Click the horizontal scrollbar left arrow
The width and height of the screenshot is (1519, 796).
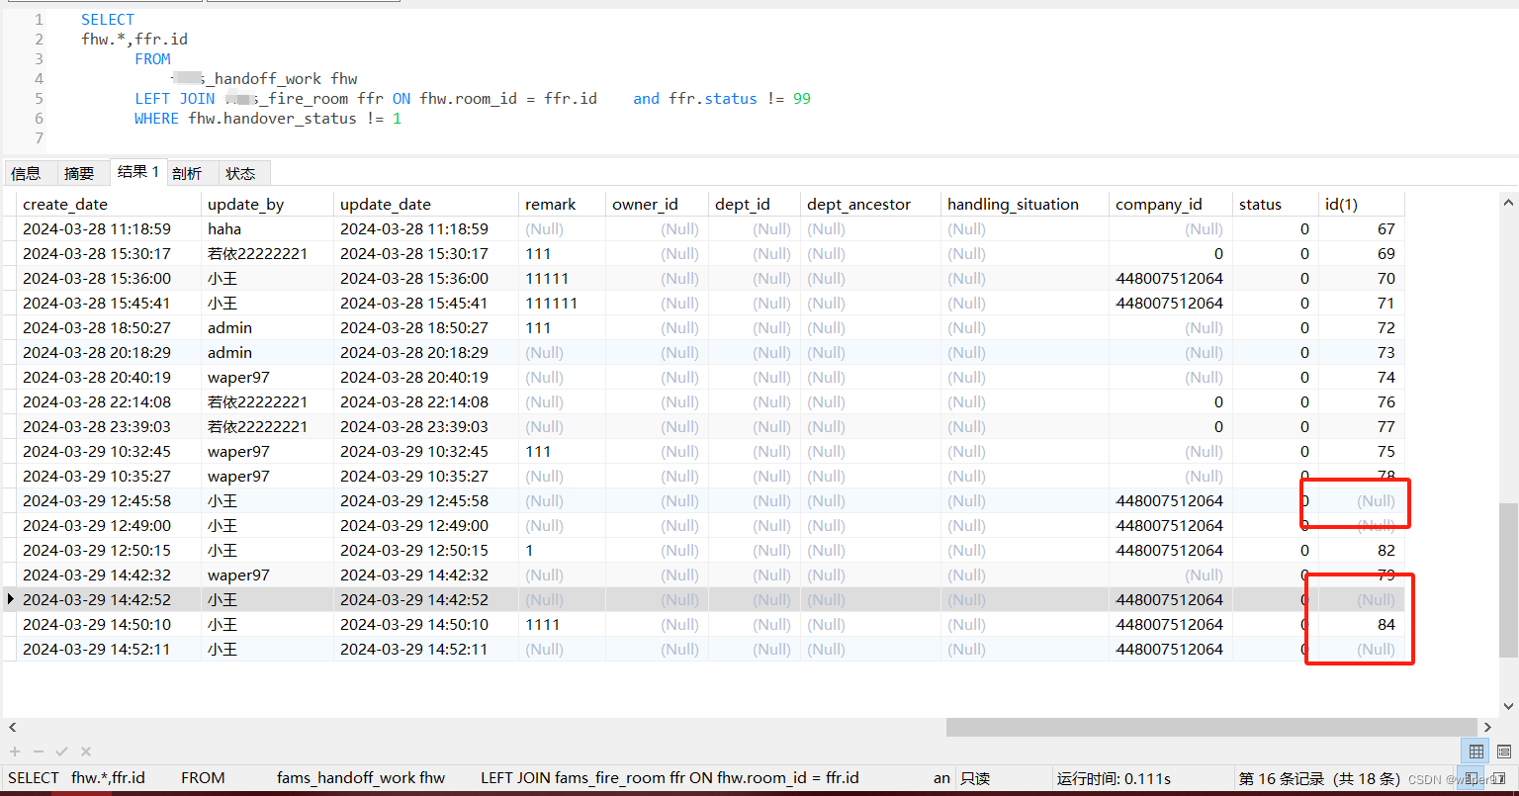tap(12, 727)
